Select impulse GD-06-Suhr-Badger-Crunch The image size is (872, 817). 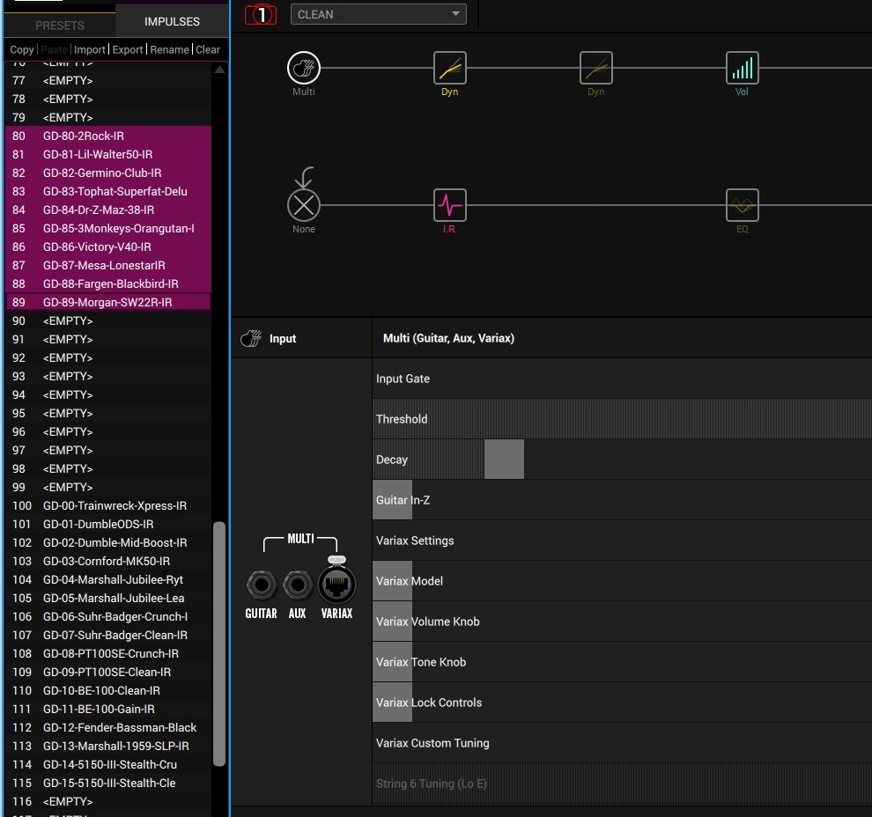tap(107, 616)
